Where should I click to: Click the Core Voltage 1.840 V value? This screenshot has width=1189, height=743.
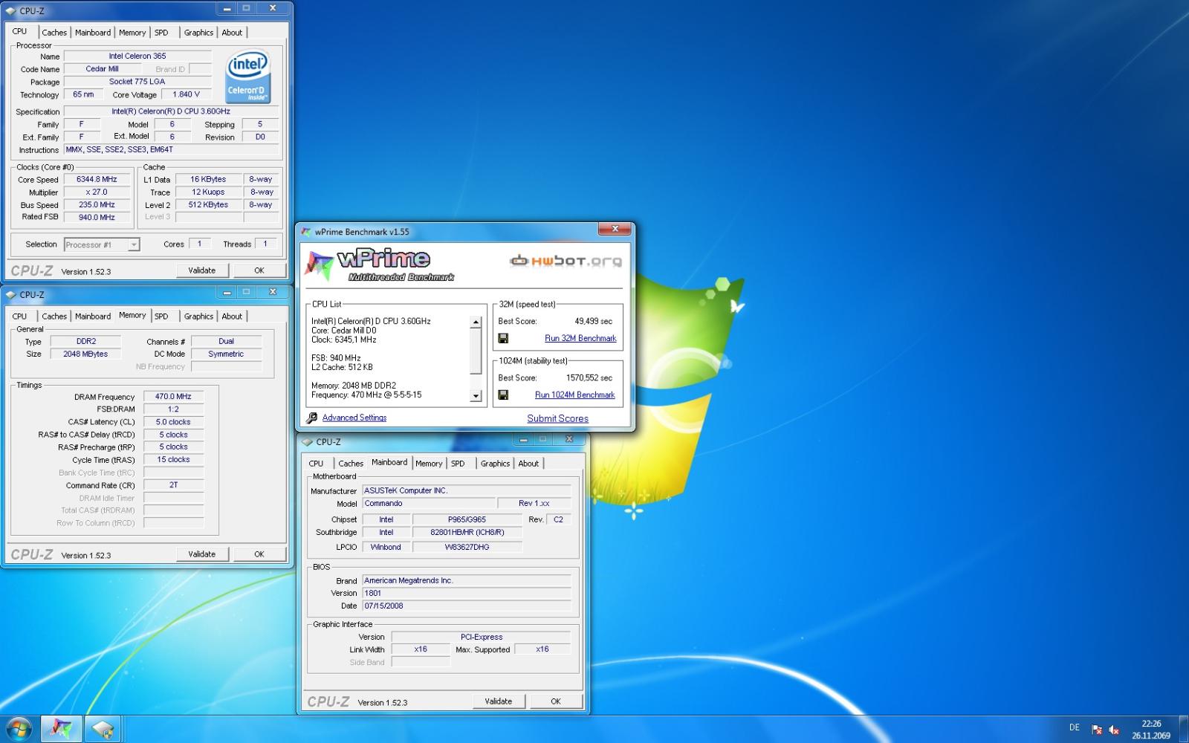(186, 94)
